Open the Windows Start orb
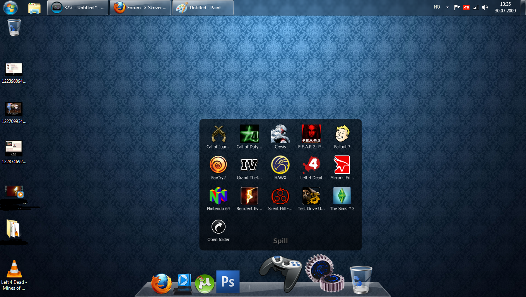 (x=10, y=7)
